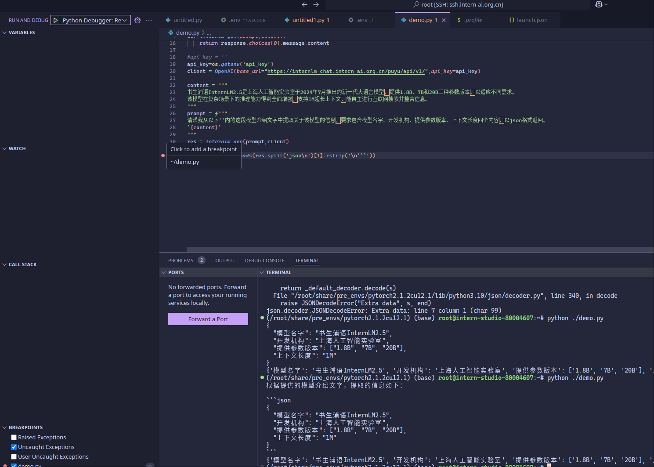Go back with the left arrow

point(304,4)
